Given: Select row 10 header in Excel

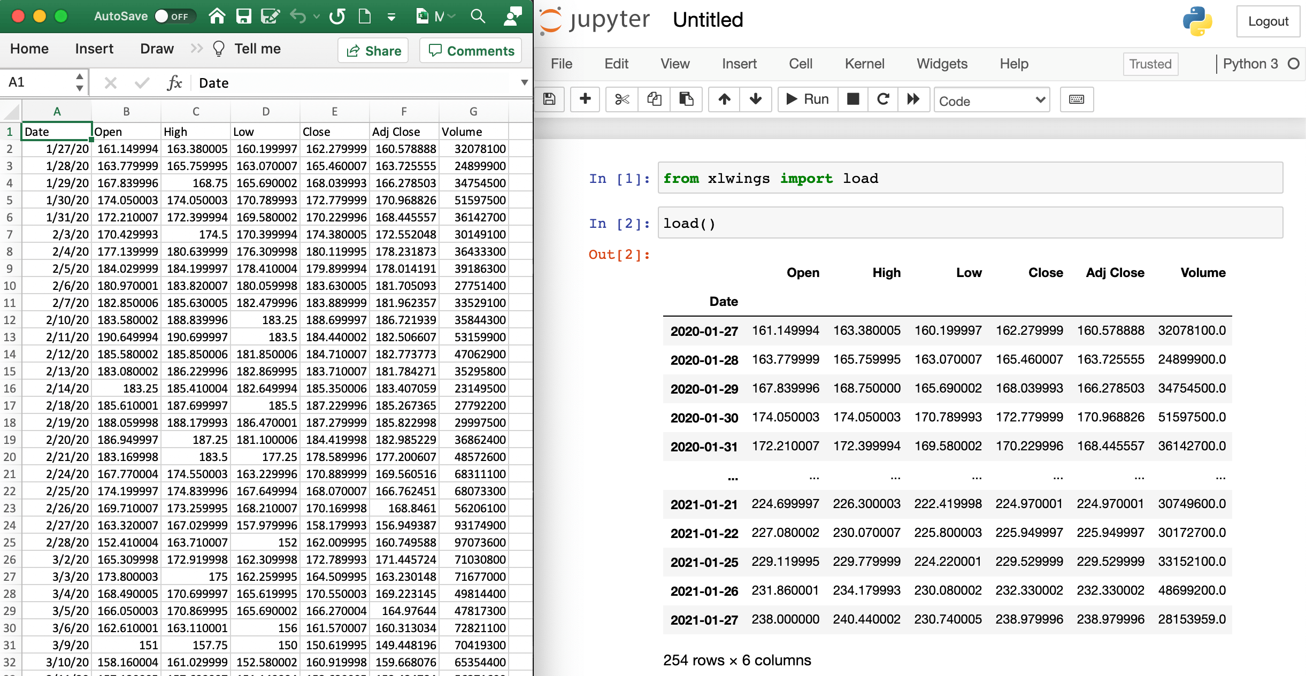Looking at the screenshot, I should (x=10, y=286).
